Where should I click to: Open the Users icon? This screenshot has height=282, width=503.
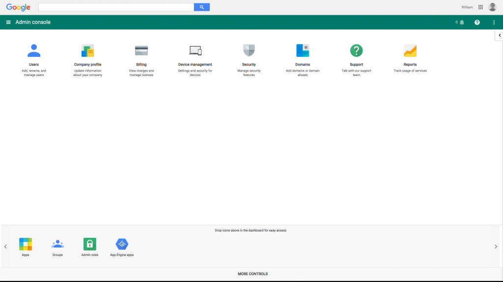click(x=34, y=51)
